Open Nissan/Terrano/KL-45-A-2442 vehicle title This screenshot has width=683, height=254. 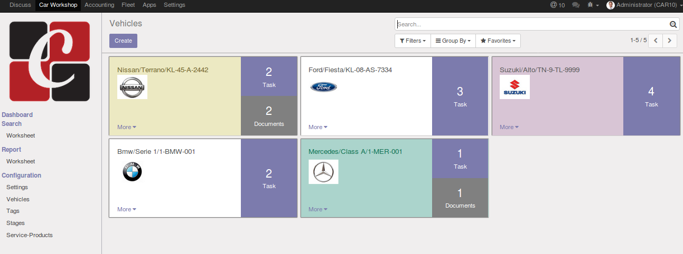pyautogui.click(x=163, y=70)
